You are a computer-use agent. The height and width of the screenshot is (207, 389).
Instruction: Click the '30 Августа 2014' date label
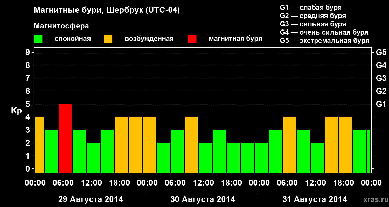203,199
